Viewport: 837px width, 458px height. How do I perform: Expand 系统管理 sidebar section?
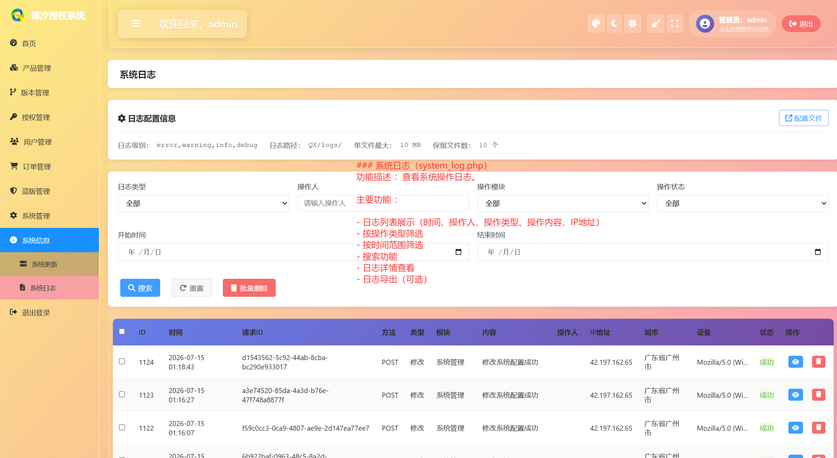pos(49,216)
